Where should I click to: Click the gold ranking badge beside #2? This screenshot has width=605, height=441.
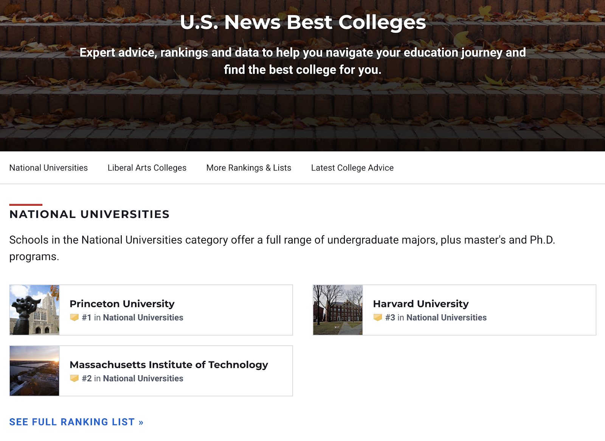pyautogui.click(x=74, y=378)
